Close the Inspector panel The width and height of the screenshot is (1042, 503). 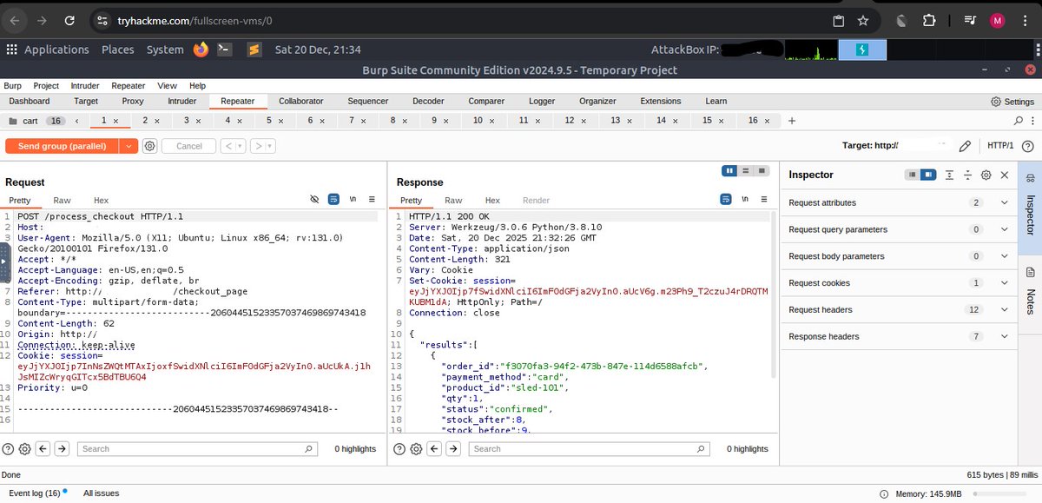coord(1005,175)
